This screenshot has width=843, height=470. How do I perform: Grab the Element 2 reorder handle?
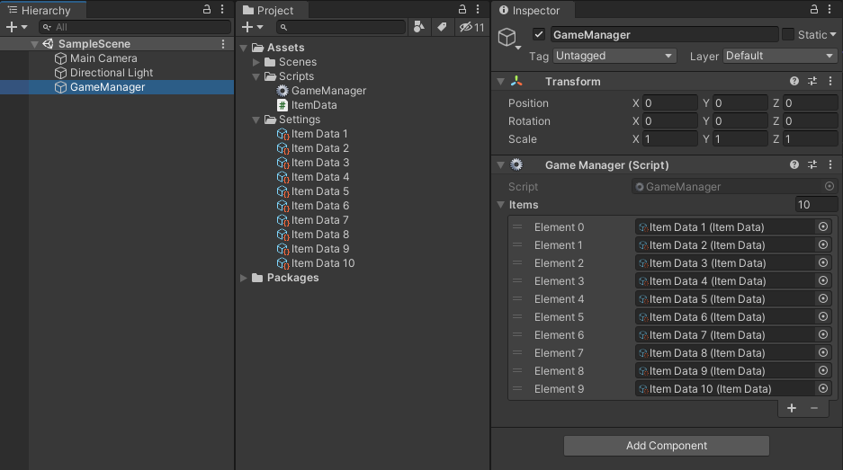coord(517,262)
